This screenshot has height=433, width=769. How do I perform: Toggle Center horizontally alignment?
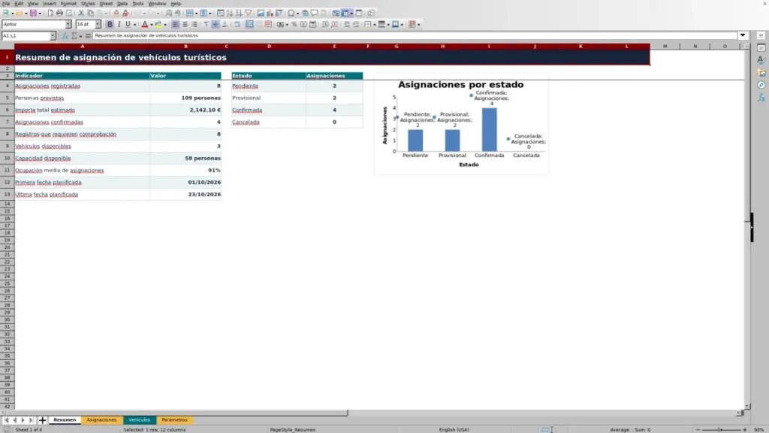click(x=185, y=24)
